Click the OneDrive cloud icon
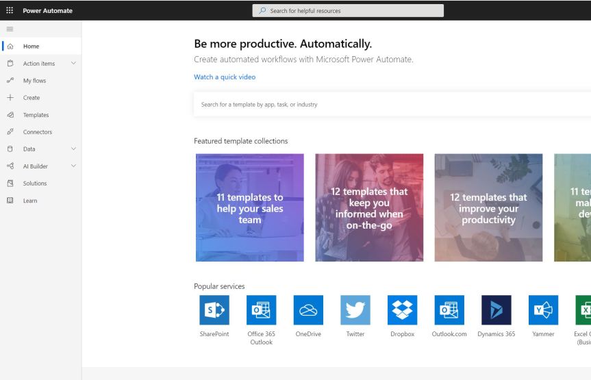The height and width of the screenshot is (380, 591). [308, 310]
